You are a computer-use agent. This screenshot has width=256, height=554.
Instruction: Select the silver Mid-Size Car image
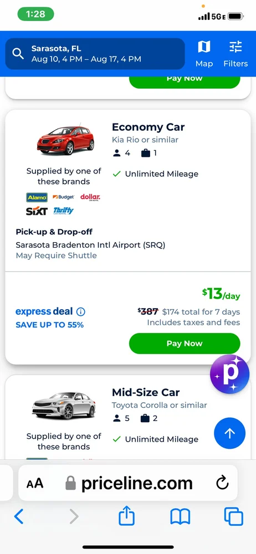(x=64, y=406)
